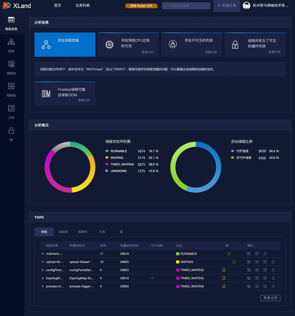Open the 智能报表 sidebar icon
The width and height of the screenshot is (295, 316).
tap(11, 20)
